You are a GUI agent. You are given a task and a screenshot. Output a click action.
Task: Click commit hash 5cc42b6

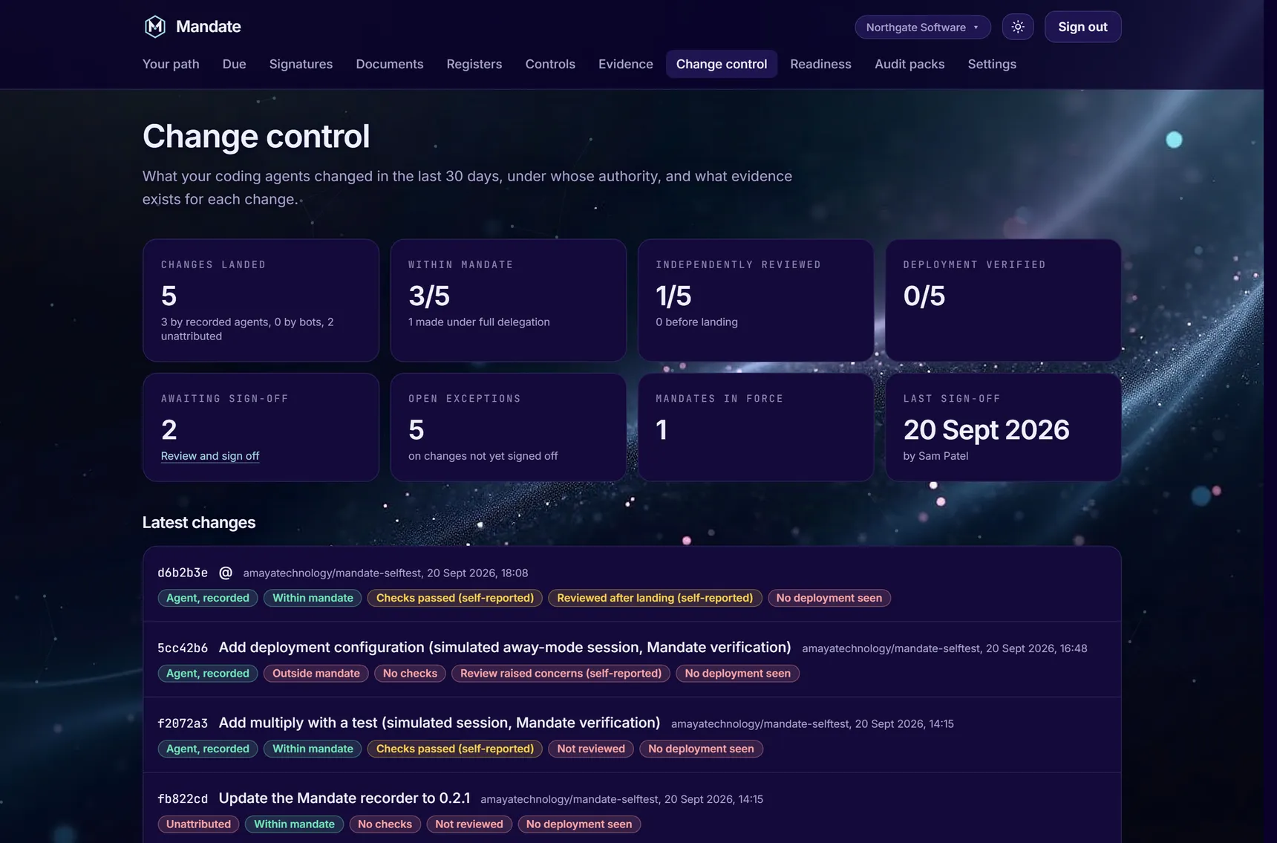click(x=183, y=648)
